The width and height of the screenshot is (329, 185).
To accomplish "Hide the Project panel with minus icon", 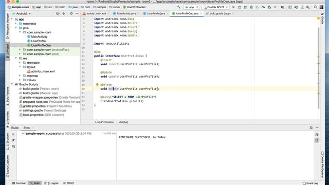I will [77, 13].
